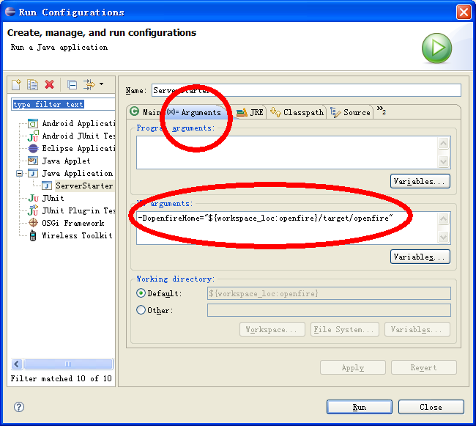Click the Workspace... button
Screen dimensions: 476x426
pyautogui.click(x=272, y=330)
